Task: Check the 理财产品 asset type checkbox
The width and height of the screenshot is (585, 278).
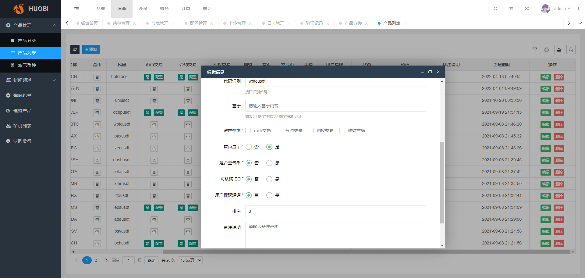Action: pos(342,130)
